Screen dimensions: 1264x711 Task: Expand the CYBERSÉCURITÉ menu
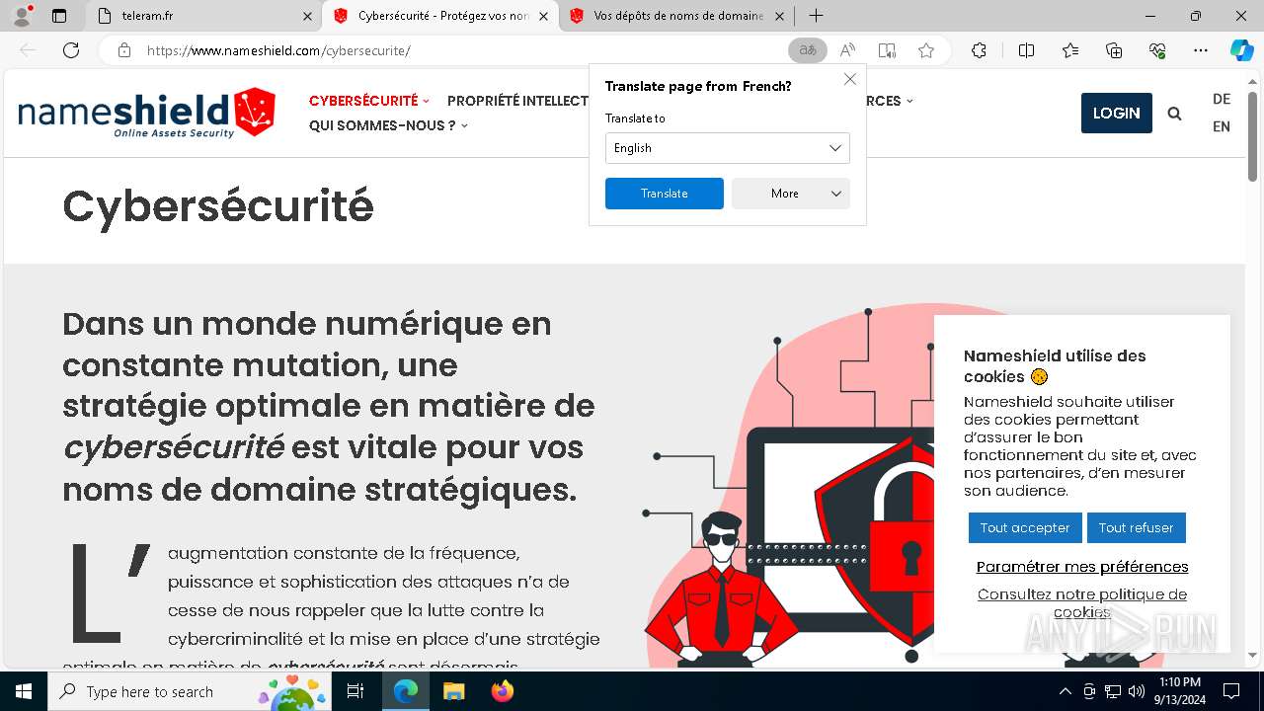[369, 101]
